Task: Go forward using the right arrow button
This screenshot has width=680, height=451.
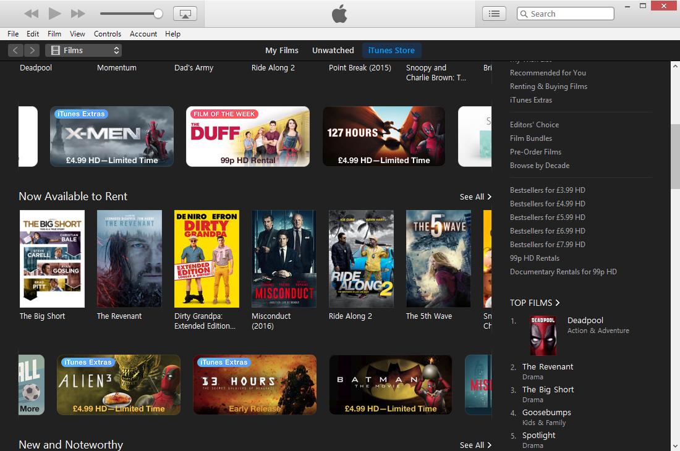Action: point(32,51)
